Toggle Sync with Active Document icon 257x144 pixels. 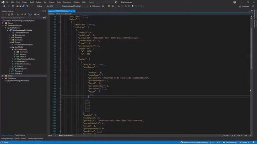click(29, 14)
